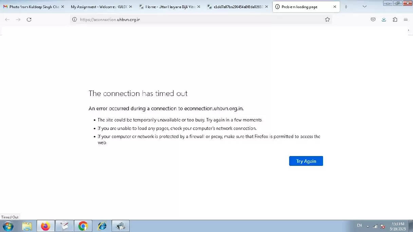The width and height of the screenshot is (413, 232).
Task: Close the 'Problem loading page' tab
Action: point(335,7)
